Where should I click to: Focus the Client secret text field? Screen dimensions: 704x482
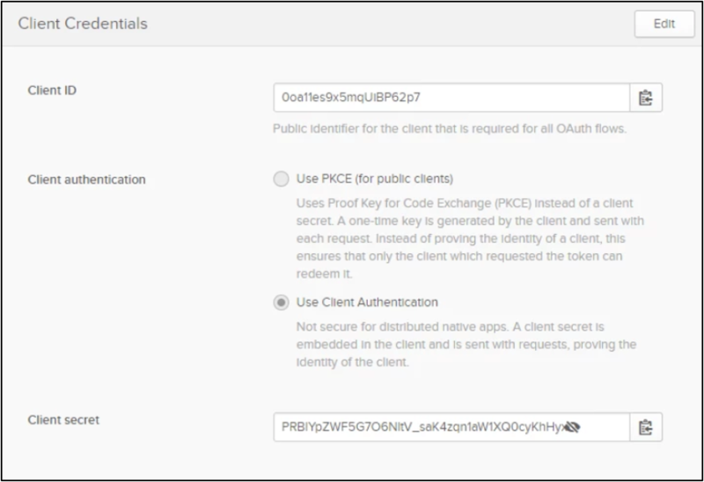(x=451, y=427)
